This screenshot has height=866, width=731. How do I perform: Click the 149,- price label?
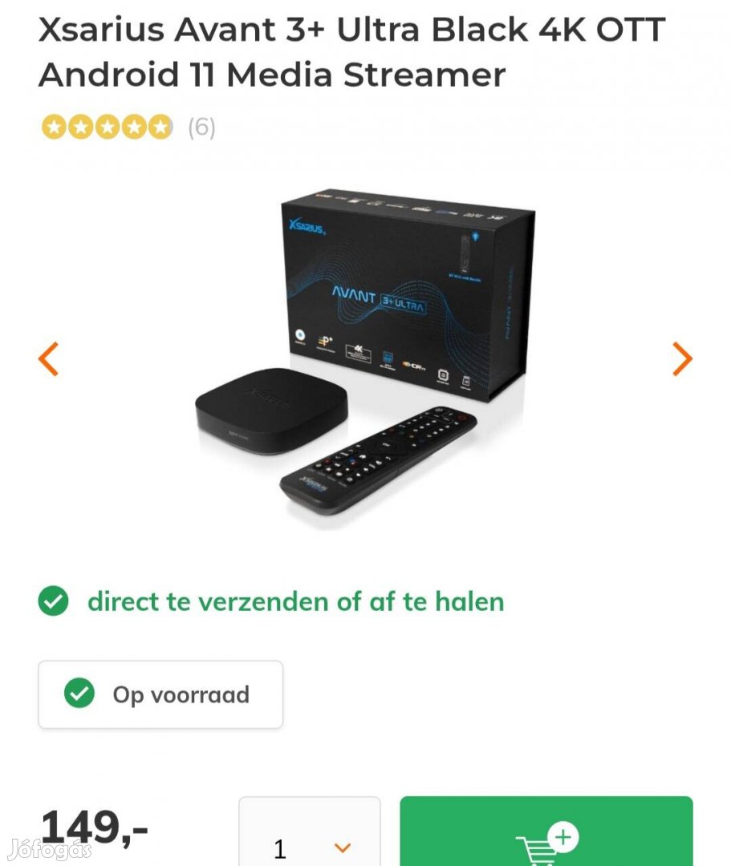click(95, 827)
